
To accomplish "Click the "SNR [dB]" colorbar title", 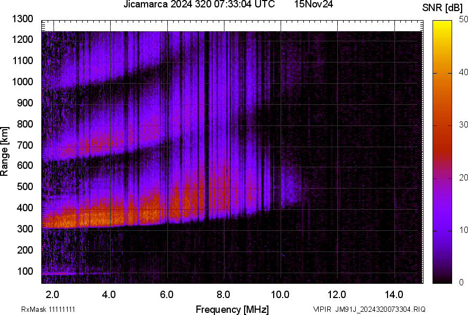I will point(442,6).
